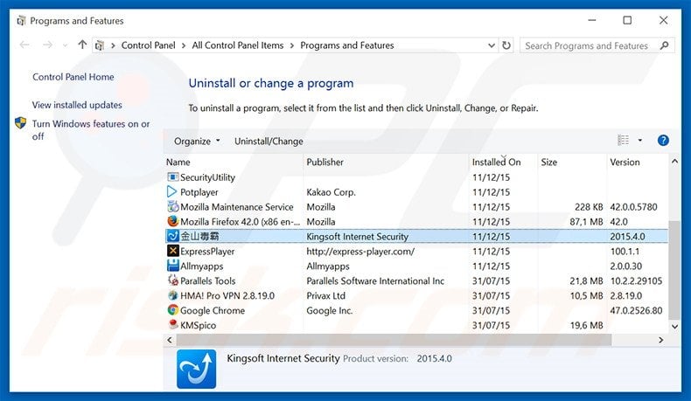Click version 42.0.0.5780 cell
691x401 pixels.
(x=634, y=207)
